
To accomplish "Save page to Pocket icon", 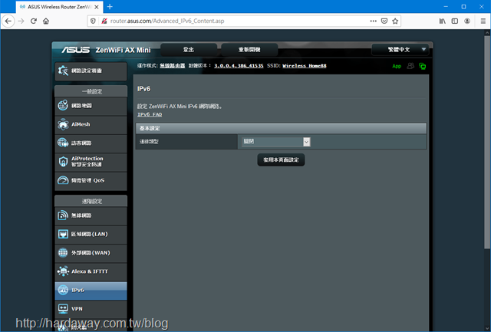I will (384, 21).
